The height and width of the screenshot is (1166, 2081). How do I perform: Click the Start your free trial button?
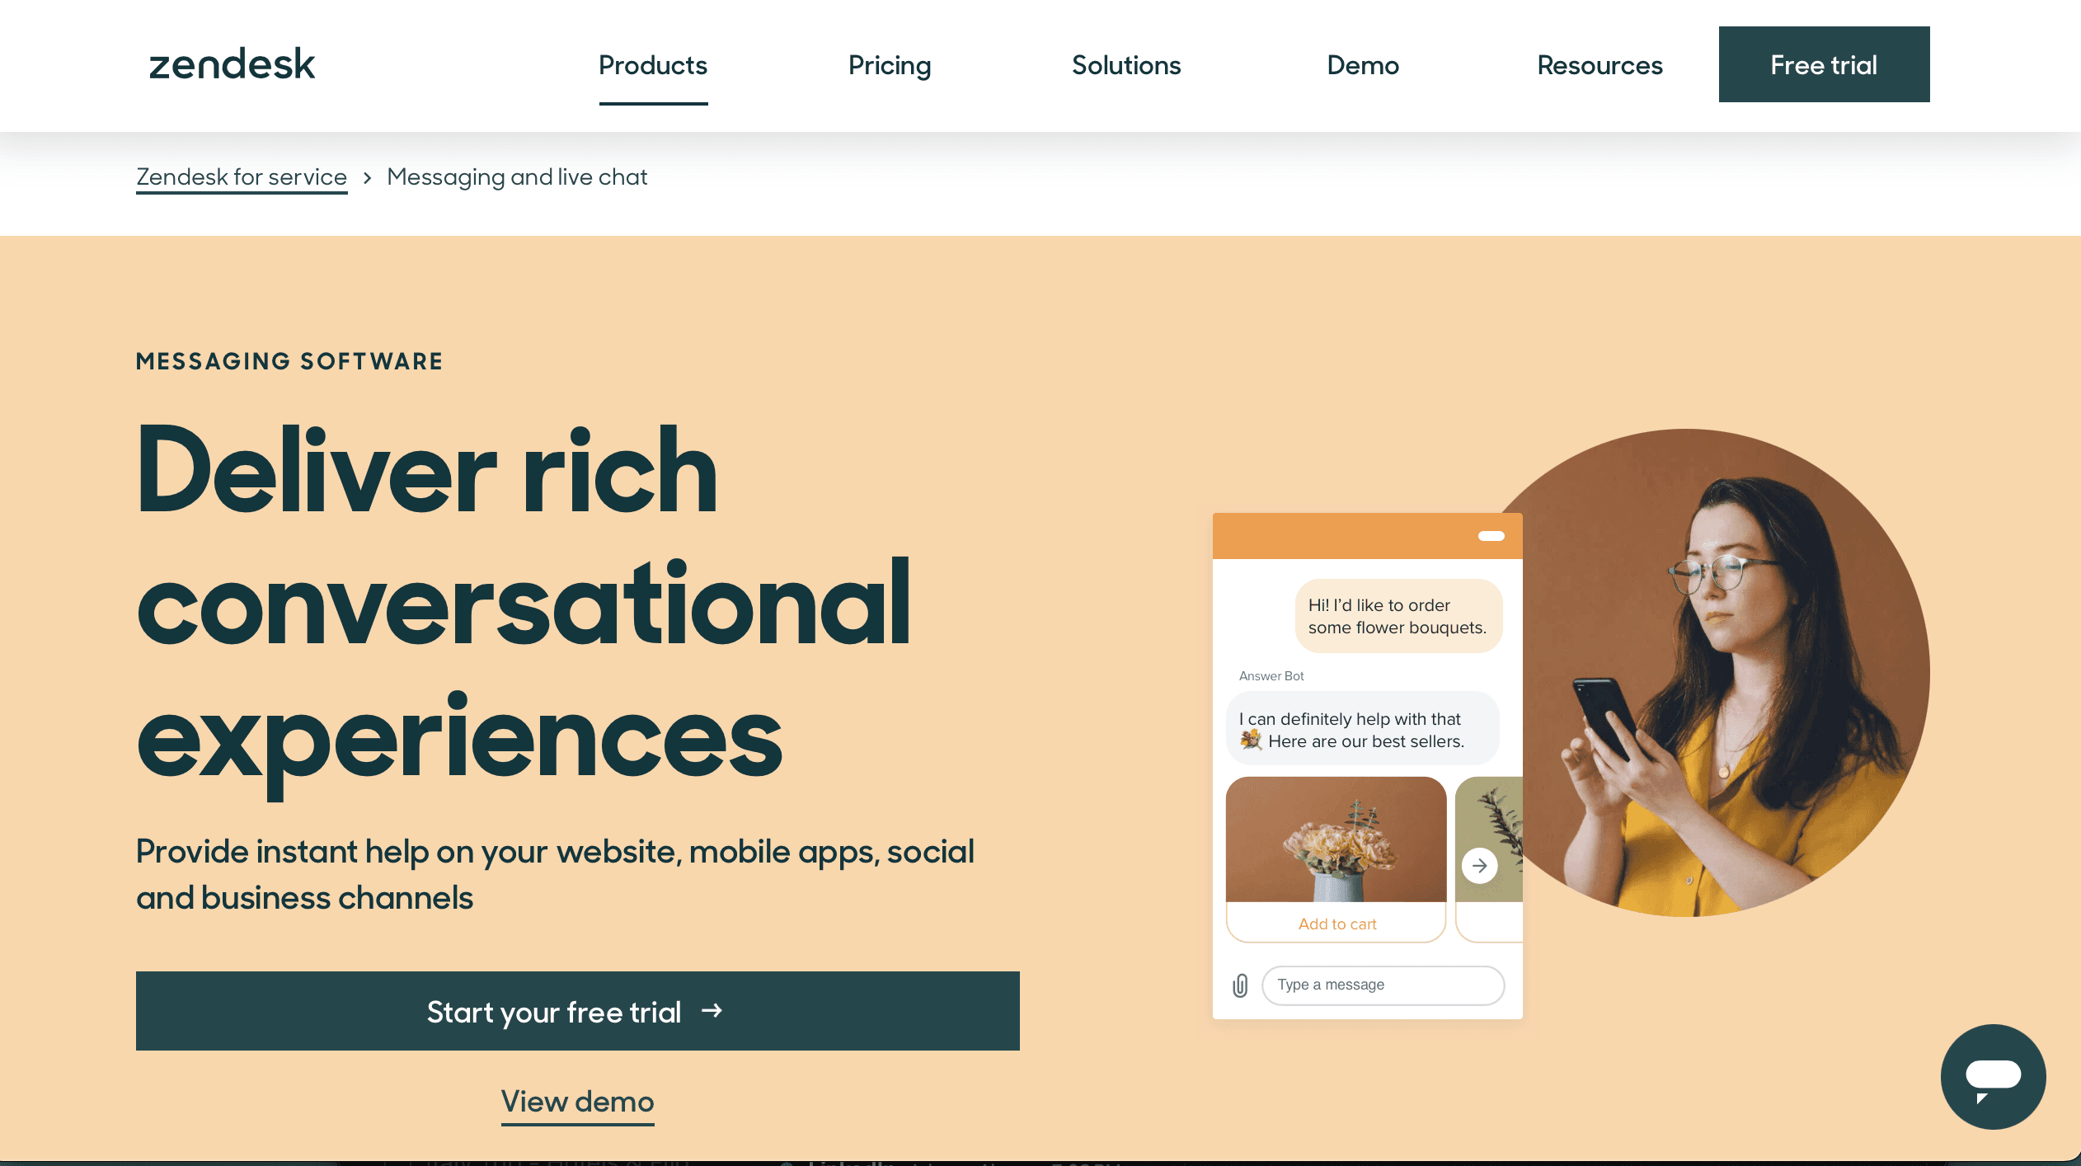pos(577,1013)
